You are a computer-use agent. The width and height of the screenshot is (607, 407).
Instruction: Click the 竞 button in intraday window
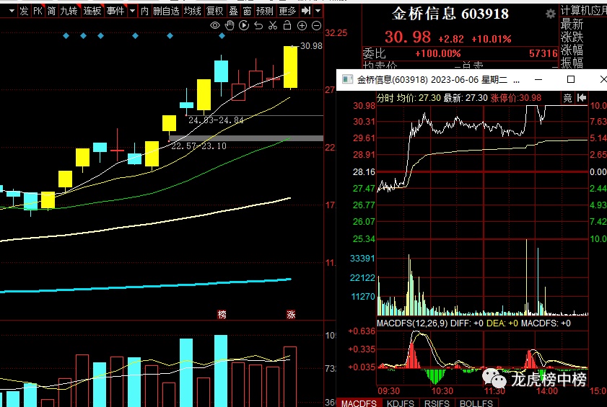tap(567, 98)
